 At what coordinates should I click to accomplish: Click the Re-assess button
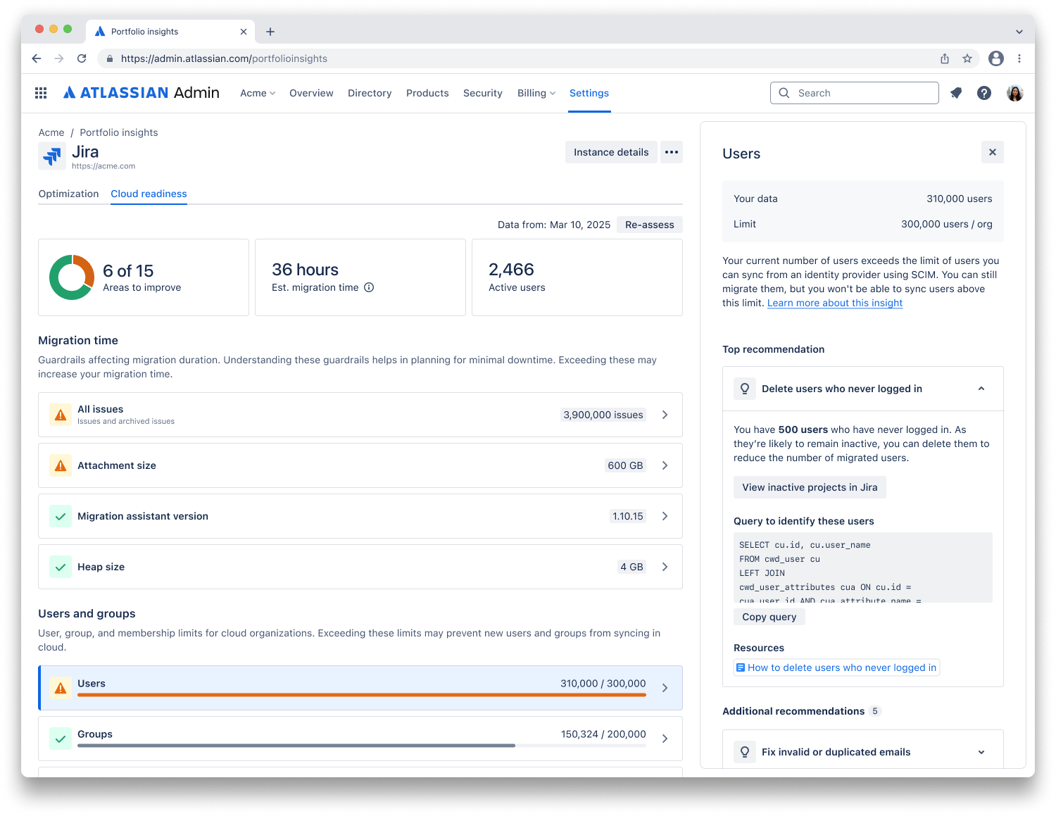coord(649,225)
